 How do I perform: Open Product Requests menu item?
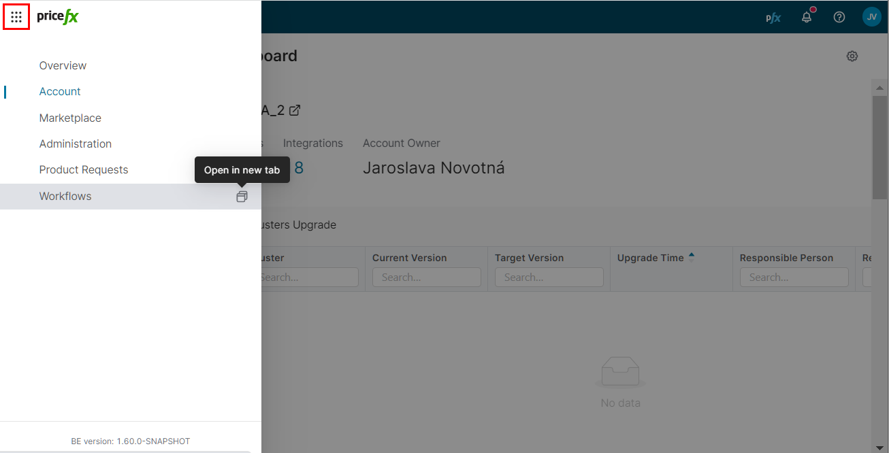click(x=84, y=170)
